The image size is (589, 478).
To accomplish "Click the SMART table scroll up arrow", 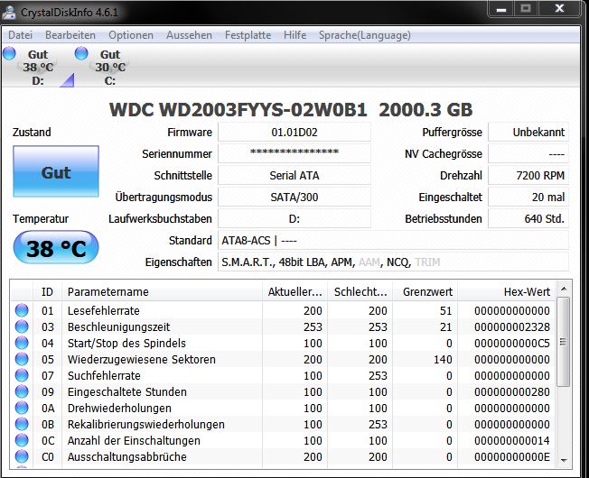I will [x=564, y=289].
